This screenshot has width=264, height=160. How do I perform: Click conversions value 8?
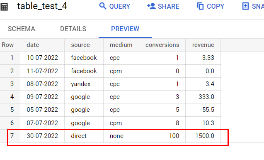point(177,123)
